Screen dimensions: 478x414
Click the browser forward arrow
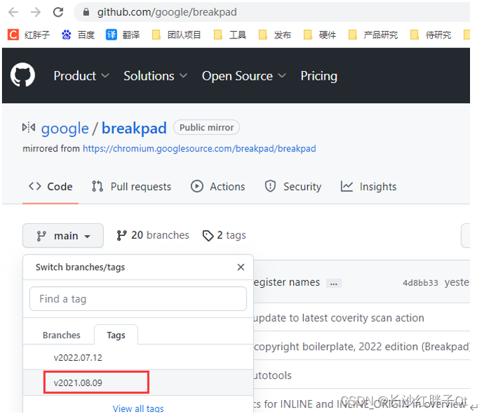36,12
